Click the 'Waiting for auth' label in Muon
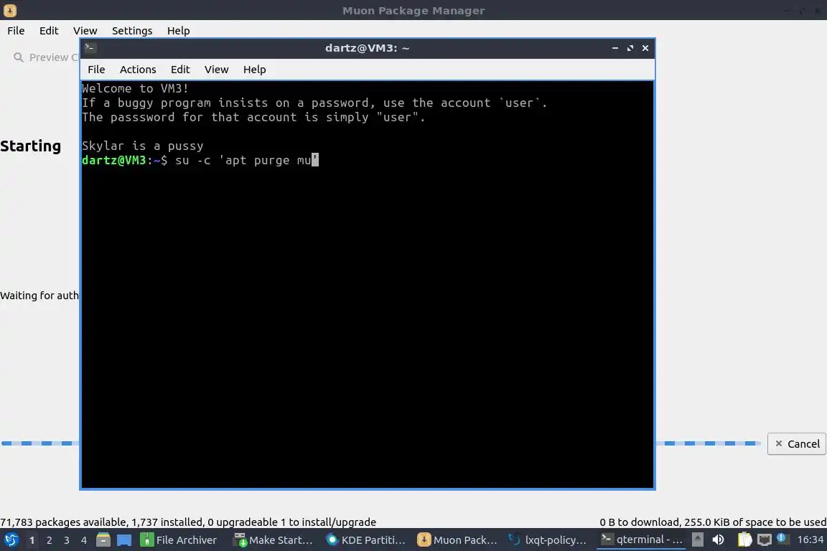This screenshot has width=827, height=551. click(39, 296)
